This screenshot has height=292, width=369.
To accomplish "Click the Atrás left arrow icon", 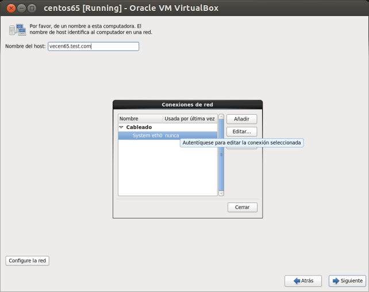I will click(x=297, y=281).
